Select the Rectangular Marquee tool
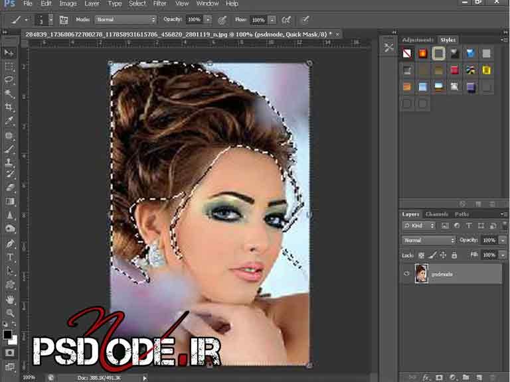The width and height of the screenshot is (510, 382). (9, 67)
